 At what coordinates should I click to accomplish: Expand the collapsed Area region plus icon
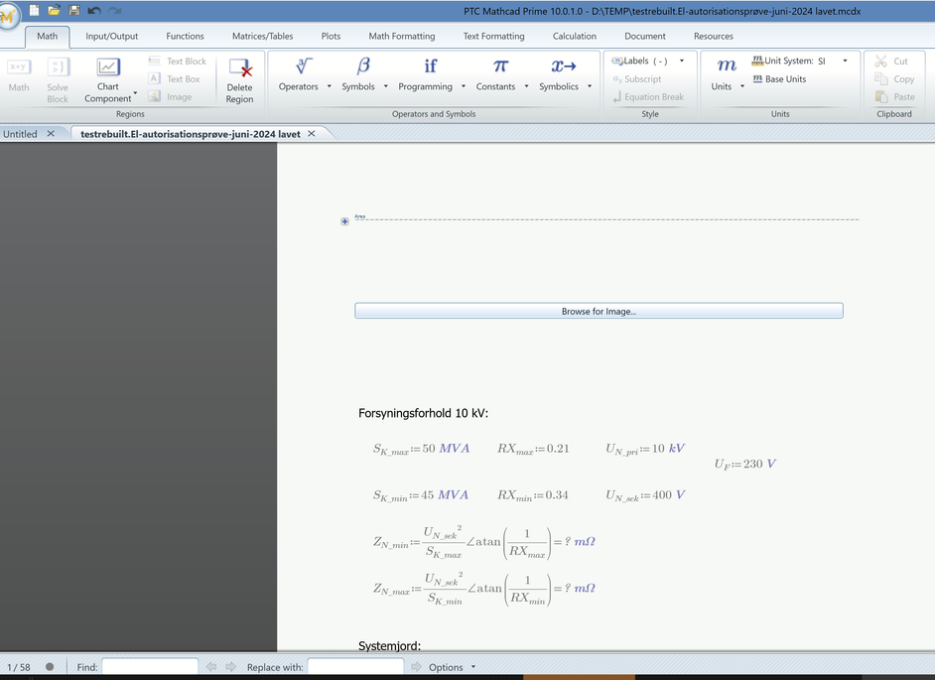coord(345,221)
